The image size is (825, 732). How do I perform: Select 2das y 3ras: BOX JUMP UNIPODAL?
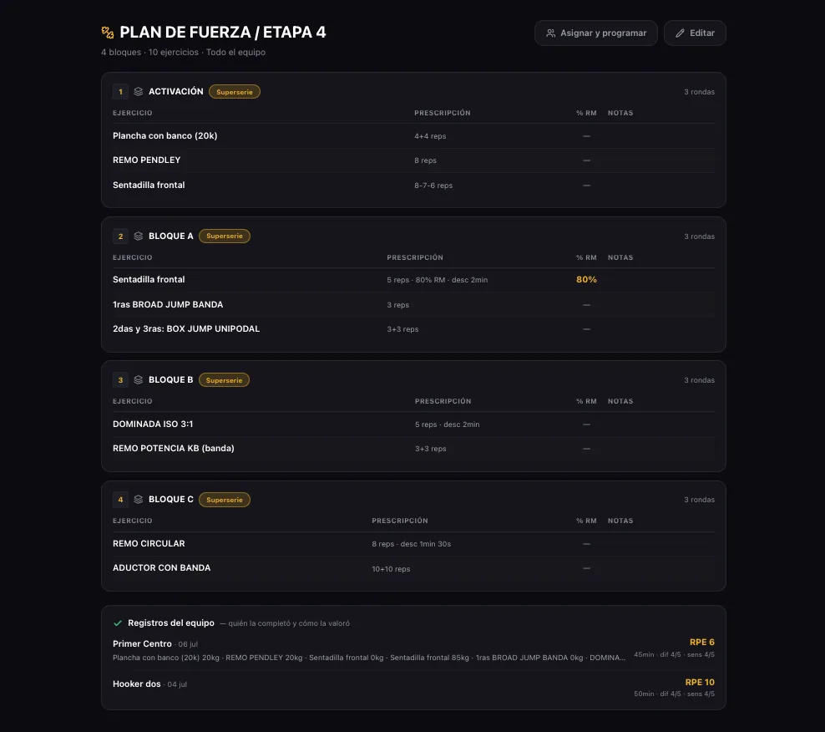186,328
